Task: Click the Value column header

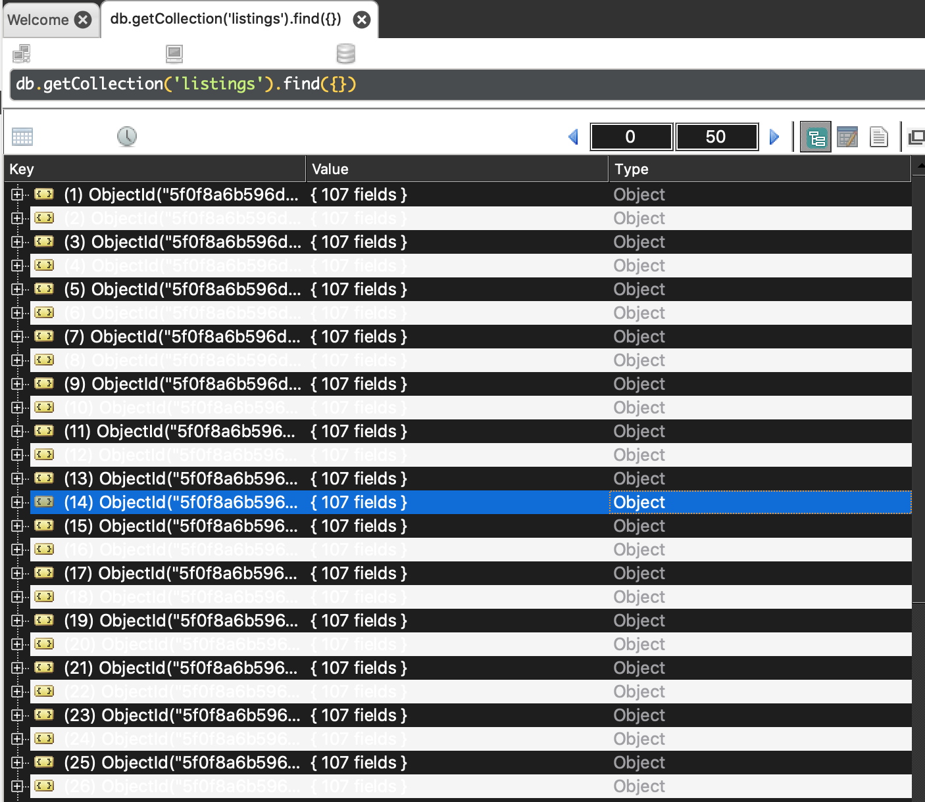Action: click(457, 169)
